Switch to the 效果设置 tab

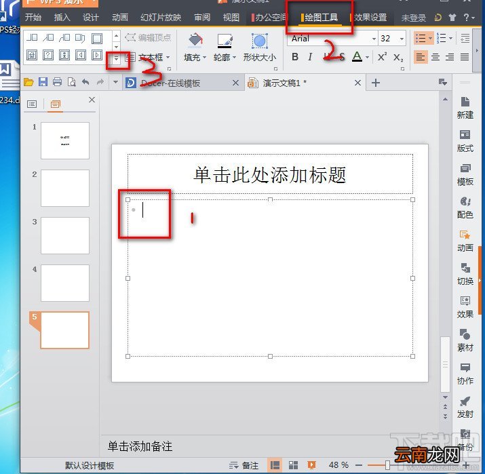(370, 18)
